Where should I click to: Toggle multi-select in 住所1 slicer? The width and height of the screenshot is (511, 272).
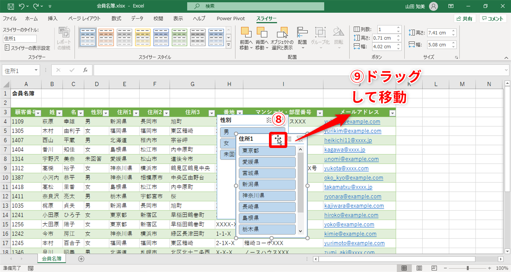pos(288,139)
